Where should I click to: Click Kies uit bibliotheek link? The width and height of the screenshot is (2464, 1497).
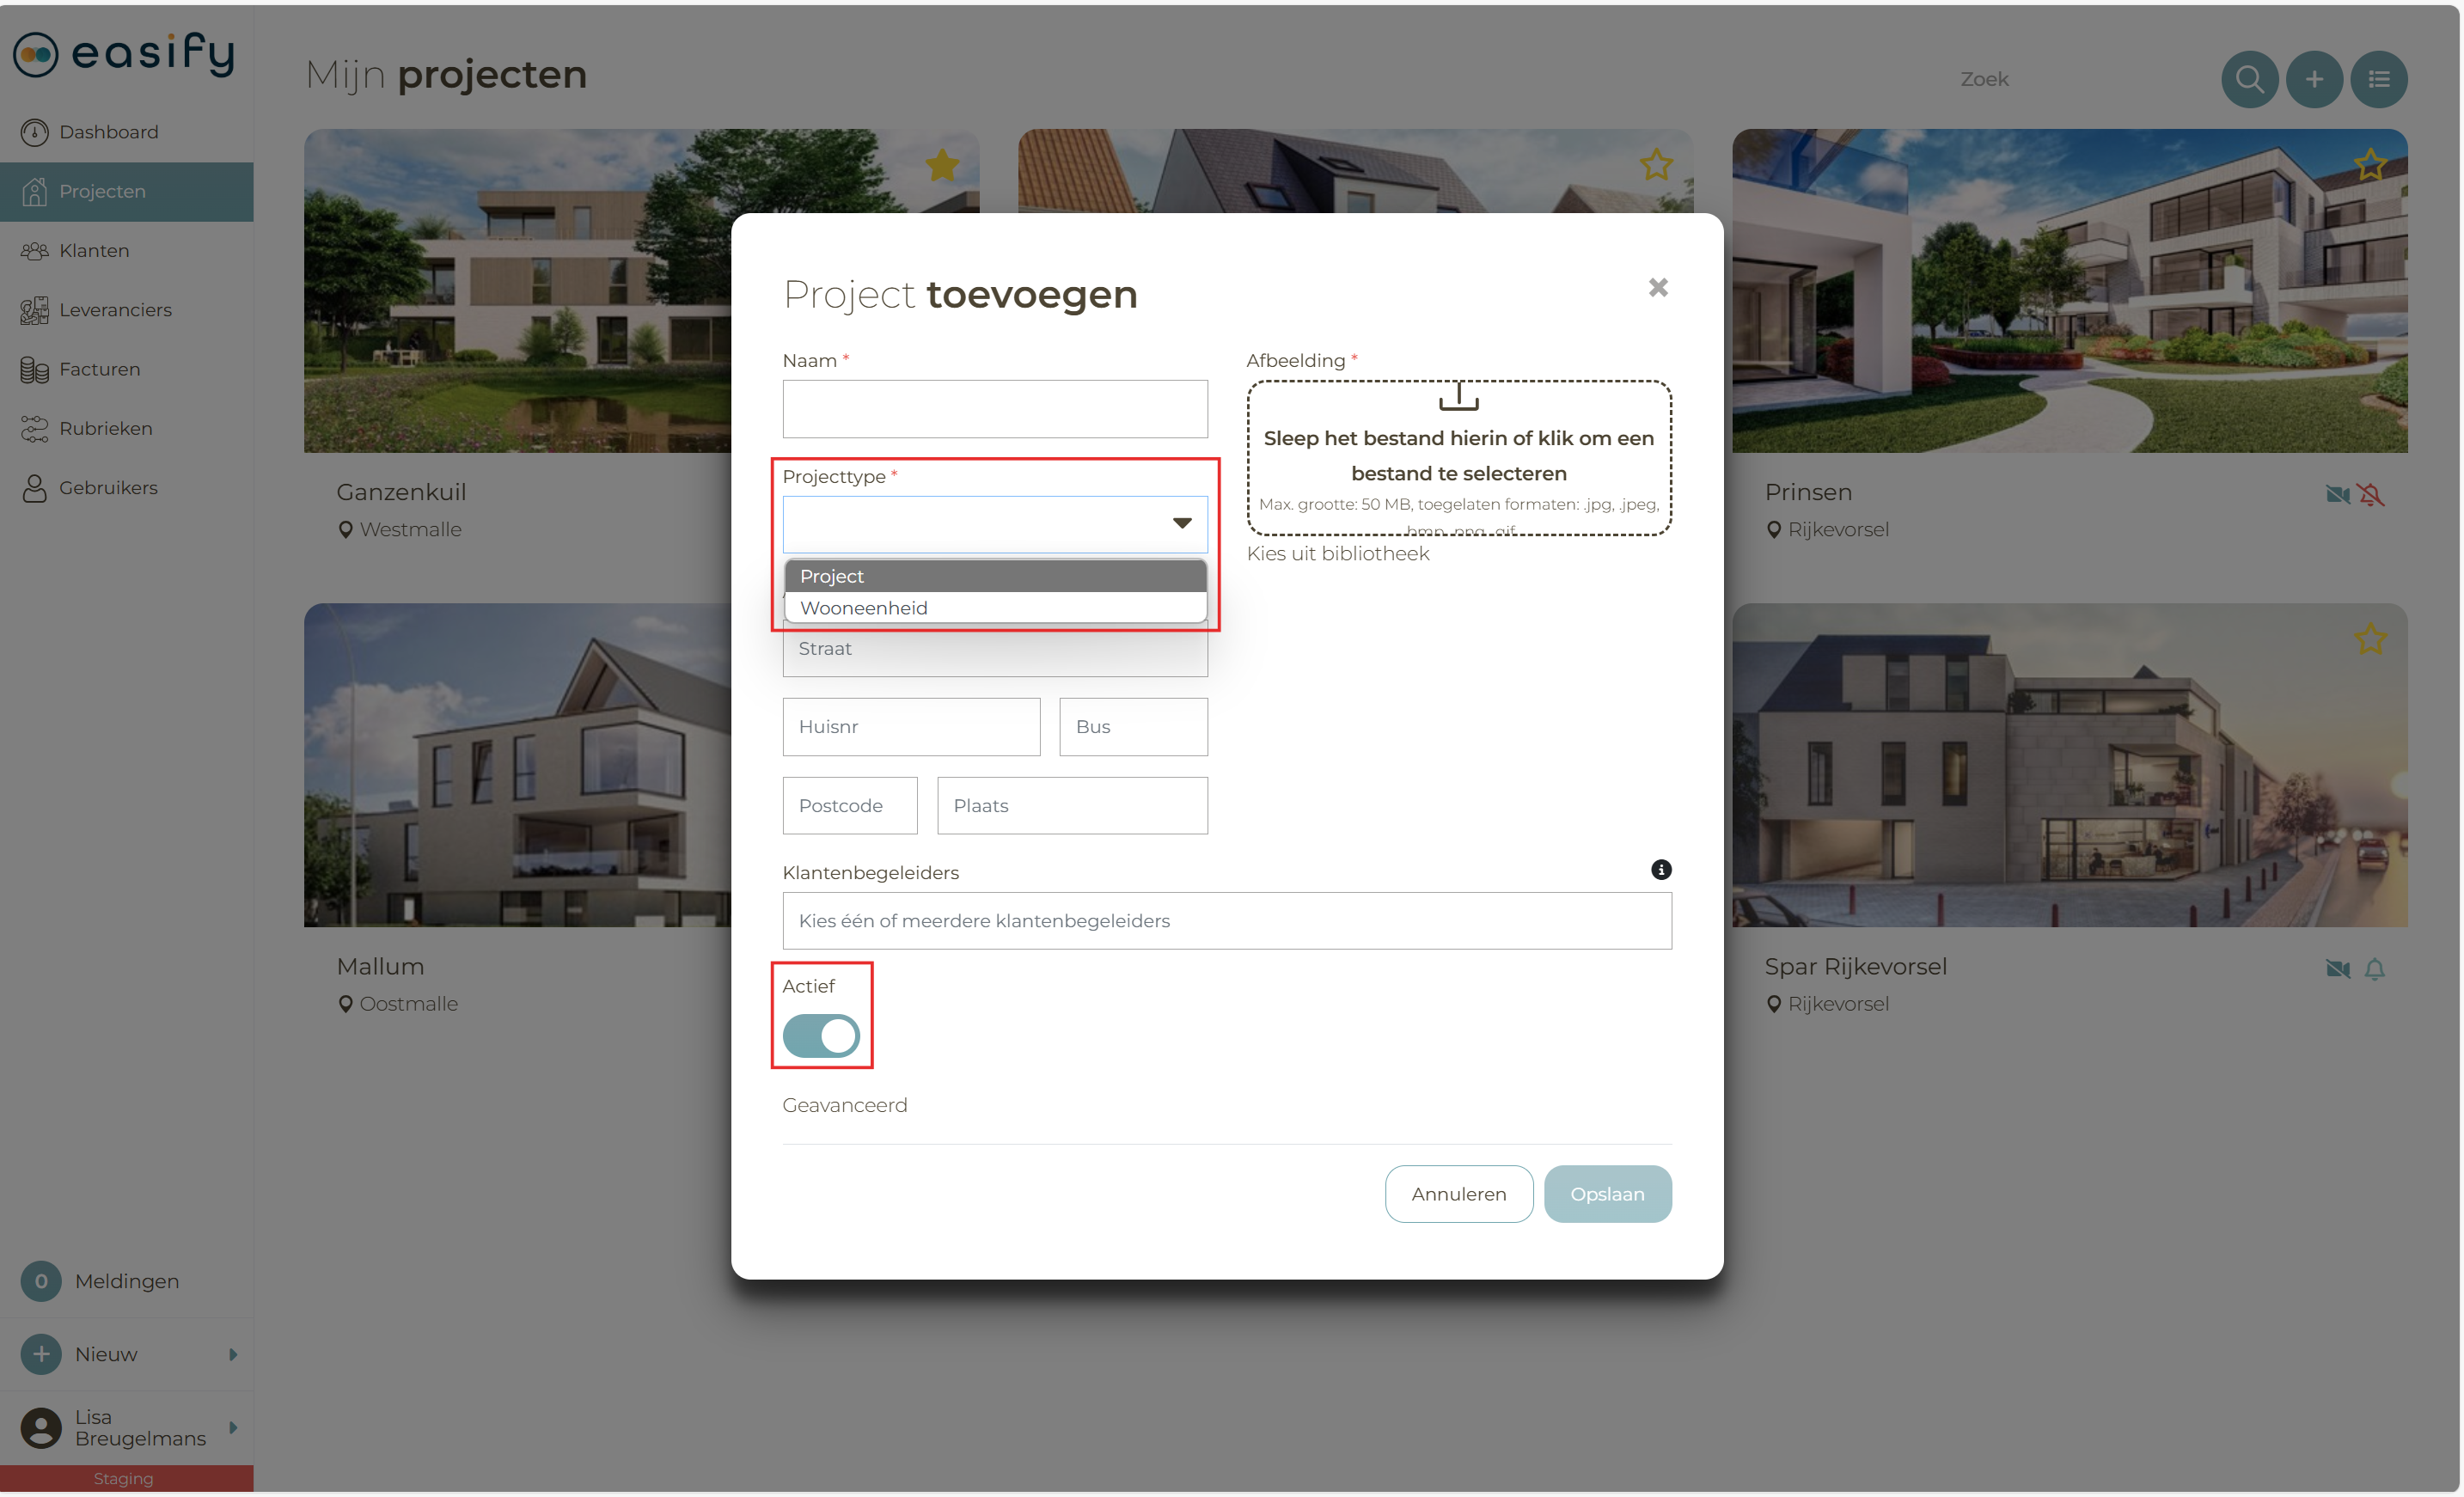tap(1338, 553)
